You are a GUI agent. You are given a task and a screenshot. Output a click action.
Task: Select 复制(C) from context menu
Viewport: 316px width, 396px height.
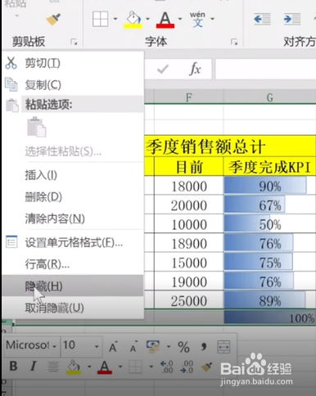[x=73, y=85]
